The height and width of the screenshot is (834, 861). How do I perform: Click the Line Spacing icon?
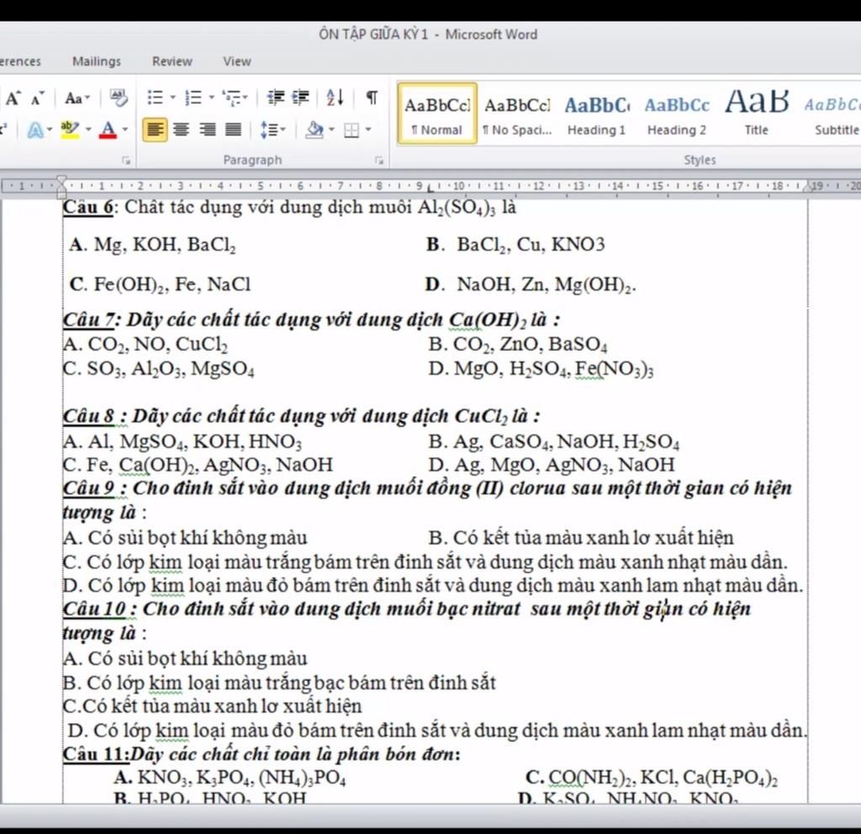click(x=268, y=130)
